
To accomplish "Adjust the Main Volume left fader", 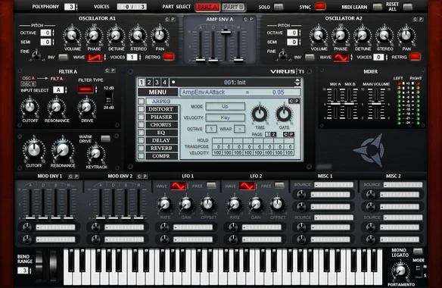I will tap(376, 104).
